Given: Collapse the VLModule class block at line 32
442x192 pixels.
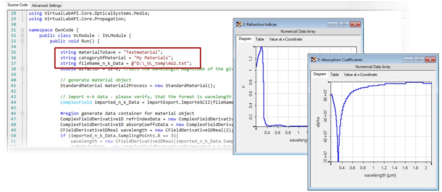Looking at the screenshot, I should pos(22,35).
